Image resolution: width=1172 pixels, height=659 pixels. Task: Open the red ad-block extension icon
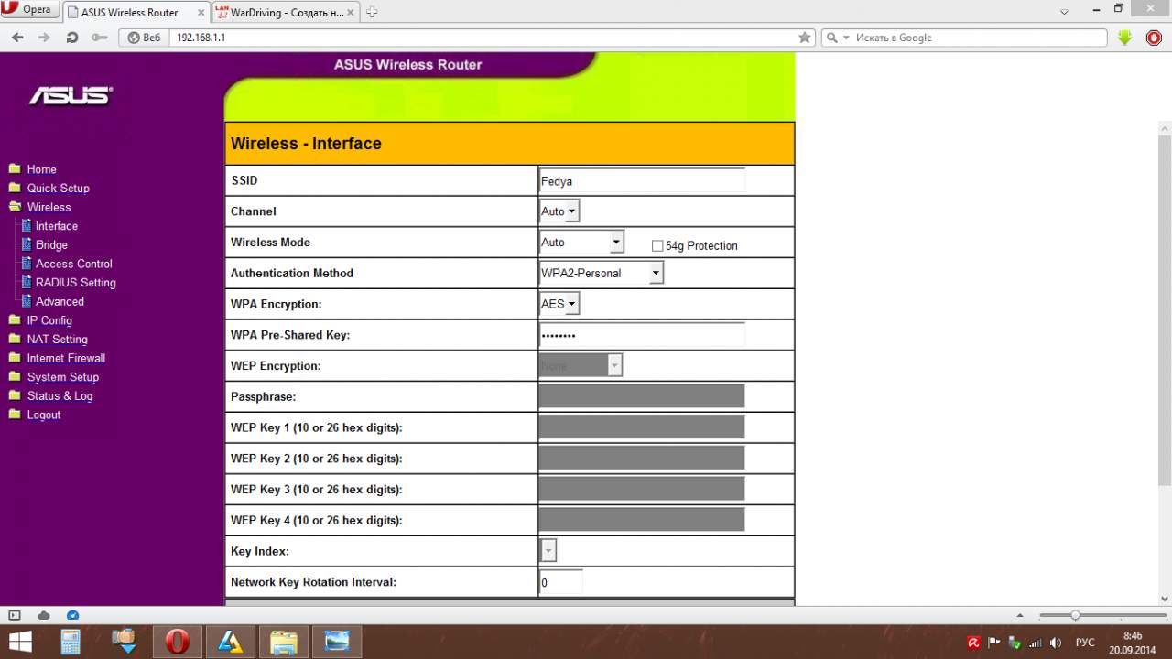(1154, 38)
